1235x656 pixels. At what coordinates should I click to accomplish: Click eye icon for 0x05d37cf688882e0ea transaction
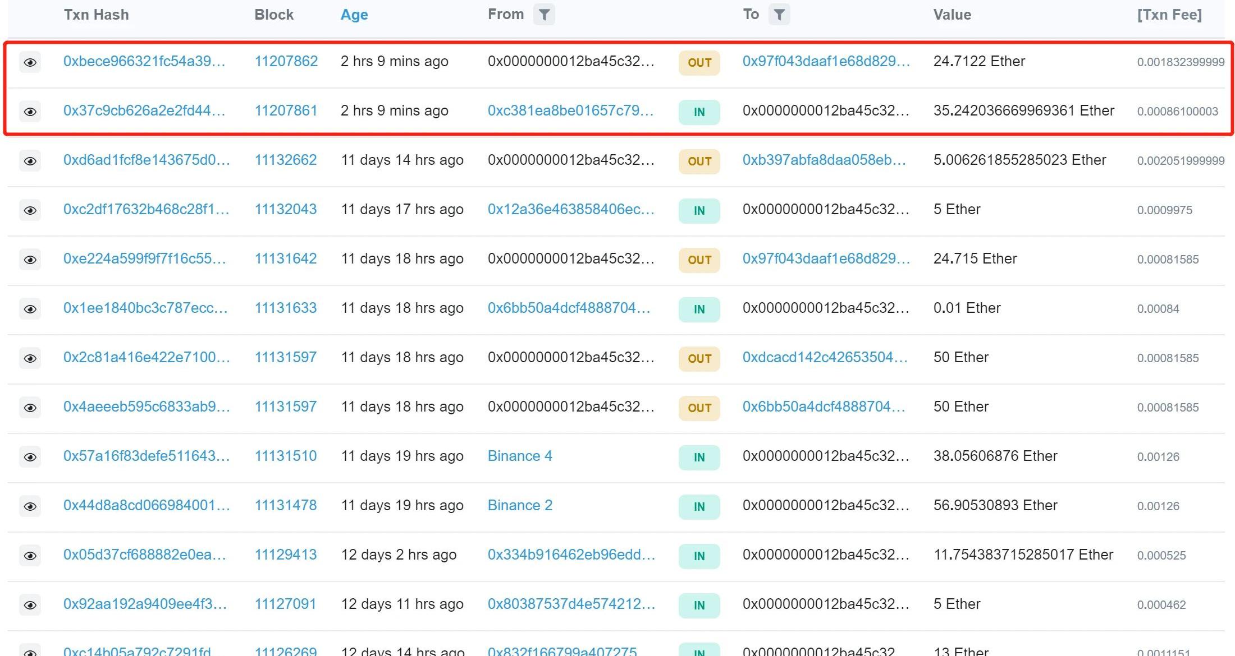pyautogui.click(x=30, y=556)
